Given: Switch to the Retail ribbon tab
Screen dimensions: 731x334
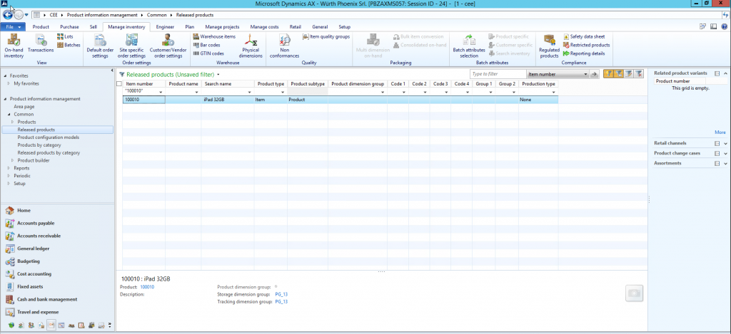Looking at the screenshot, I should (295, 27).
